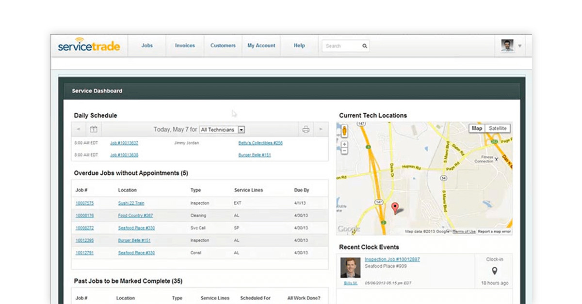582x304 pixels.
Task: Click the Google logo on map
Action: pyautogui.click(x=349, y=228)
